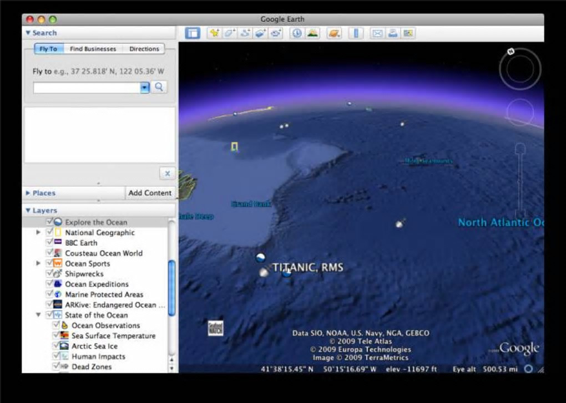Toggle the sunlight landscape icon
Viewport: 566px width, 403px height.
pyautogui.click(x=312, y=33)
